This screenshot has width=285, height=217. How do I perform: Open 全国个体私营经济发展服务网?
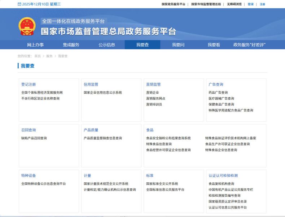pos(42,92)
